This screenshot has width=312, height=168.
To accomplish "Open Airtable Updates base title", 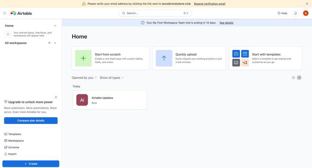I will pos(102,98).
